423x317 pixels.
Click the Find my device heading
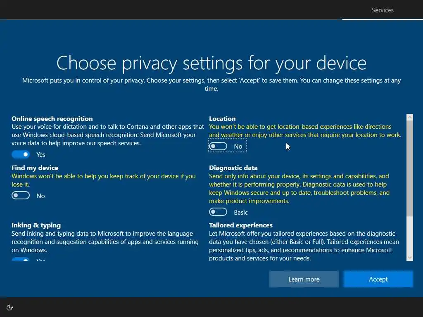point(35,168)
